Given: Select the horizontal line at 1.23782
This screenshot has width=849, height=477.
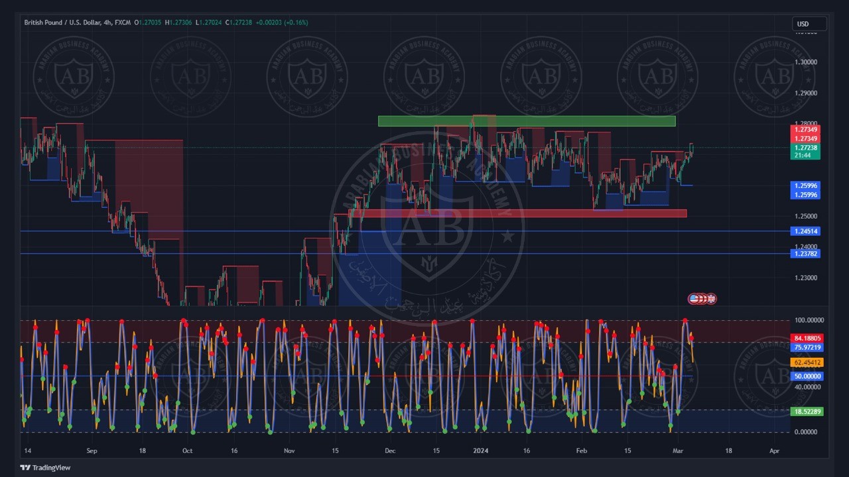Looking at the screenshot, I should (x=405, y=254).
